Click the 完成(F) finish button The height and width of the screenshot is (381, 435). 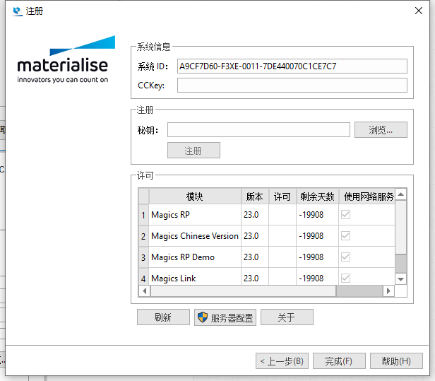(x=339, y=361)
